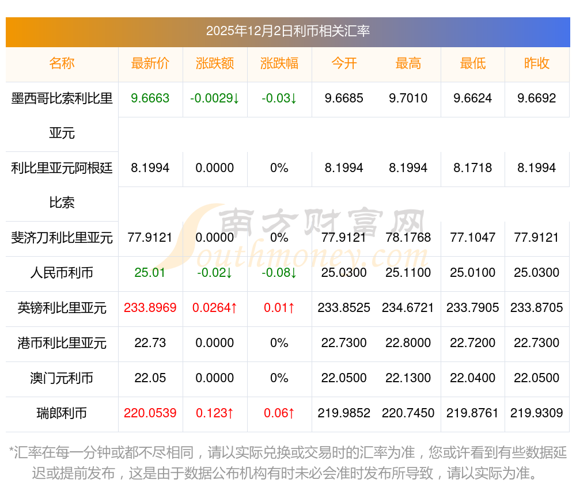Select the 昨收 column header
The image size is (576, 491).
coord(537,64)
